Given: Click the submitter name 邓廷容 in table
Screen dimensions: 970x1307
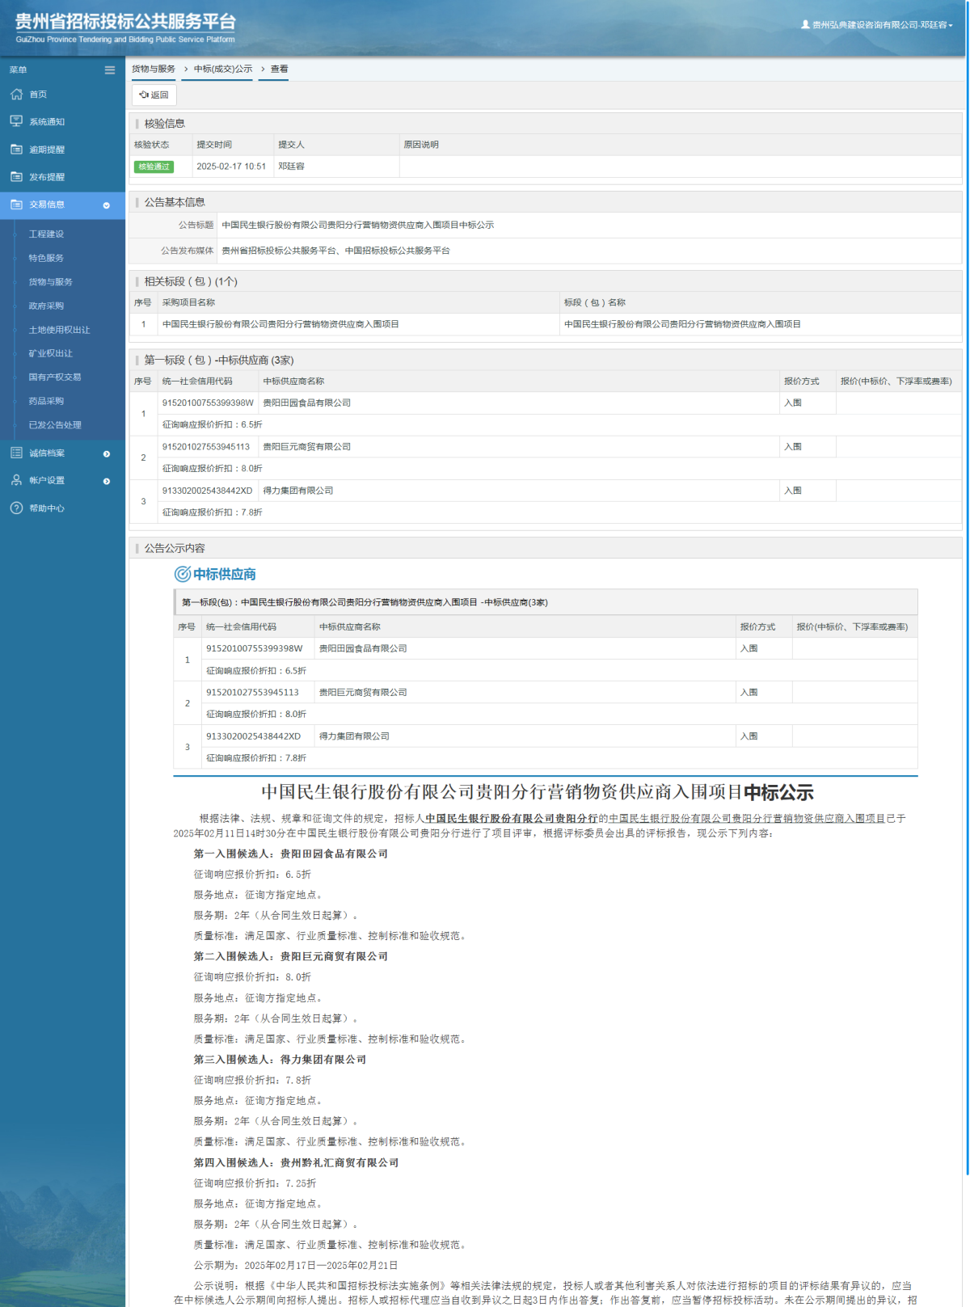Looking at the screenshot, I should point(291,167).
